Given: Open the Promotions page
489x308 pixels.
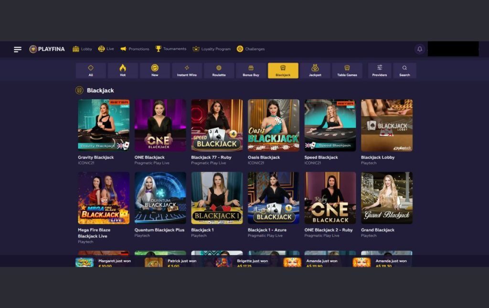Looking at the screenshot, I should (x=135, y=49).
